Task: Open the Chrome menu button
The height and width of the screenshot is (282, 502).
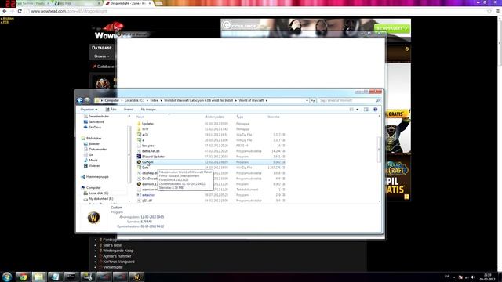Action: point(497,11)
